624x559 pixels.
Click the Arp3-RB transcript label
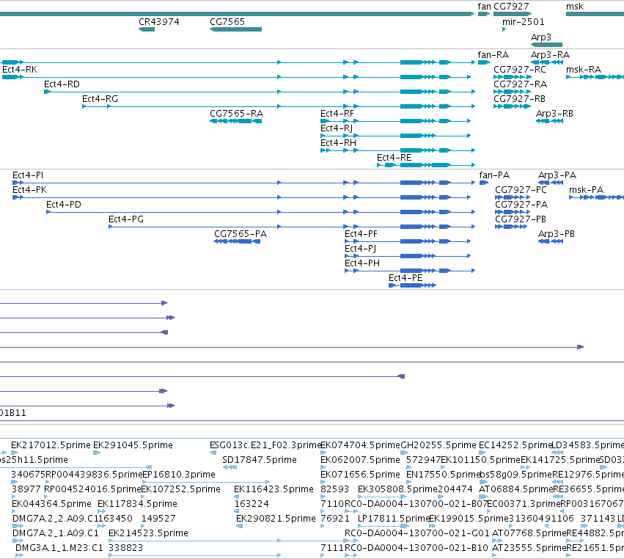point(555,114)
